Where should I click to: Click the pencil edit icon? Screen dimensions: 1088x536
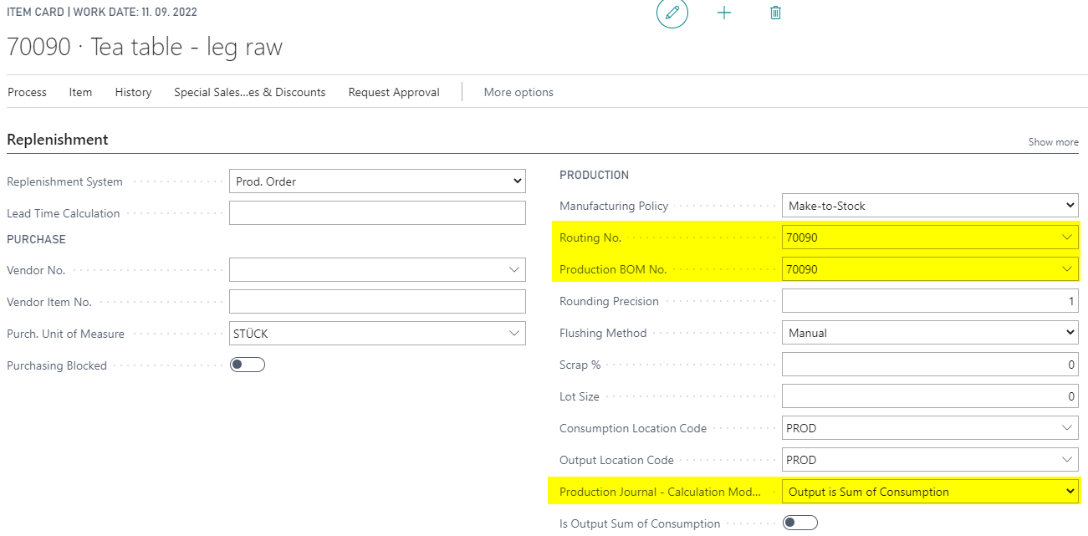click(x=672, y=13)
